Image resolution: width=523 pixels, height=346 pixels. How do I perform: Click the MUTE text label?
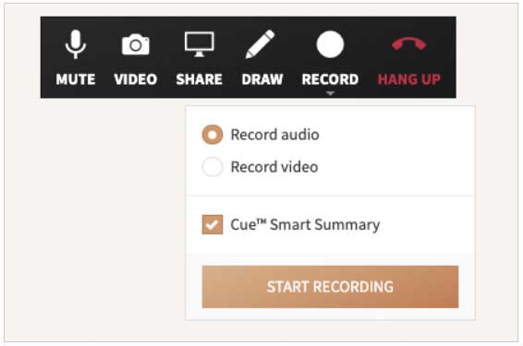point(76,79)
